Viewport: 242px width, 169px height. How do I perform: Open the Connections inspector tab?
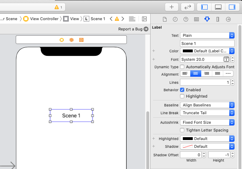point(228,19)
